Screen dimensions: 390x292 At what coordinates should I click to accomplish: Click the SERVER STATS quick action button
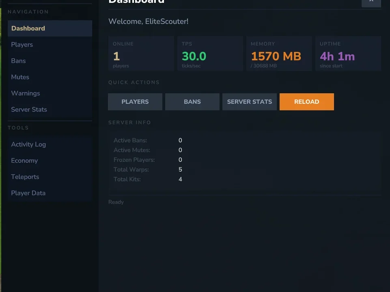(250, 102)
